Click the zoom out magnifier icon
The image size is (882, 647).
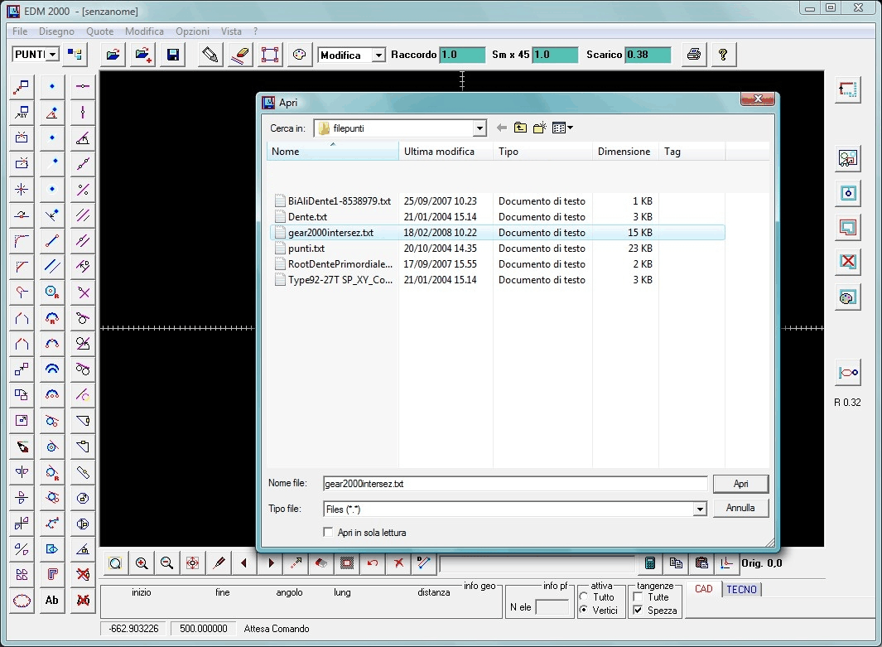166,563
